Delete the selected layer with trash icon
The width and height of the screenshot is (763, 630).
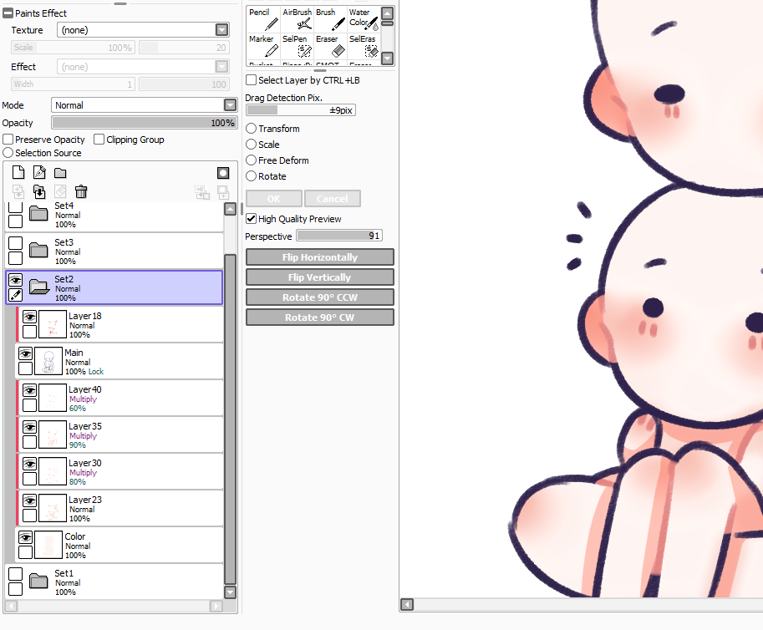[81, 191]
